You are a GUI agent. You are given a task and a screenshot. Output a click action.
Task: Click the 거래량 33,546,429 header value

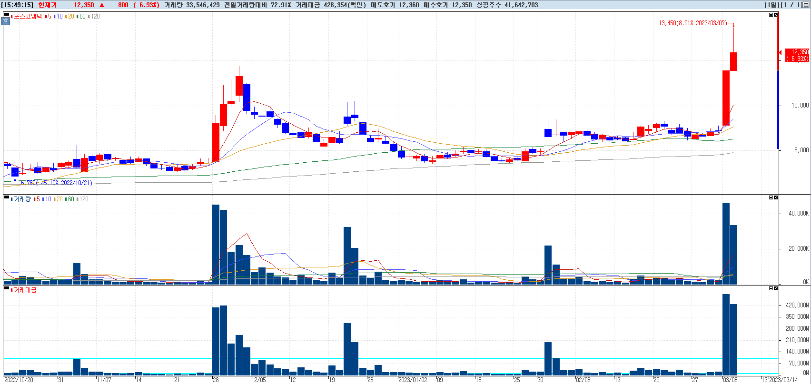[192, 5]
